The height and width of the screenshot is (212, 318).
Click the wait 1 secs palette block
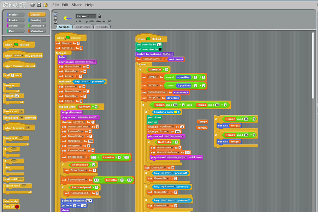coord(13,75)
